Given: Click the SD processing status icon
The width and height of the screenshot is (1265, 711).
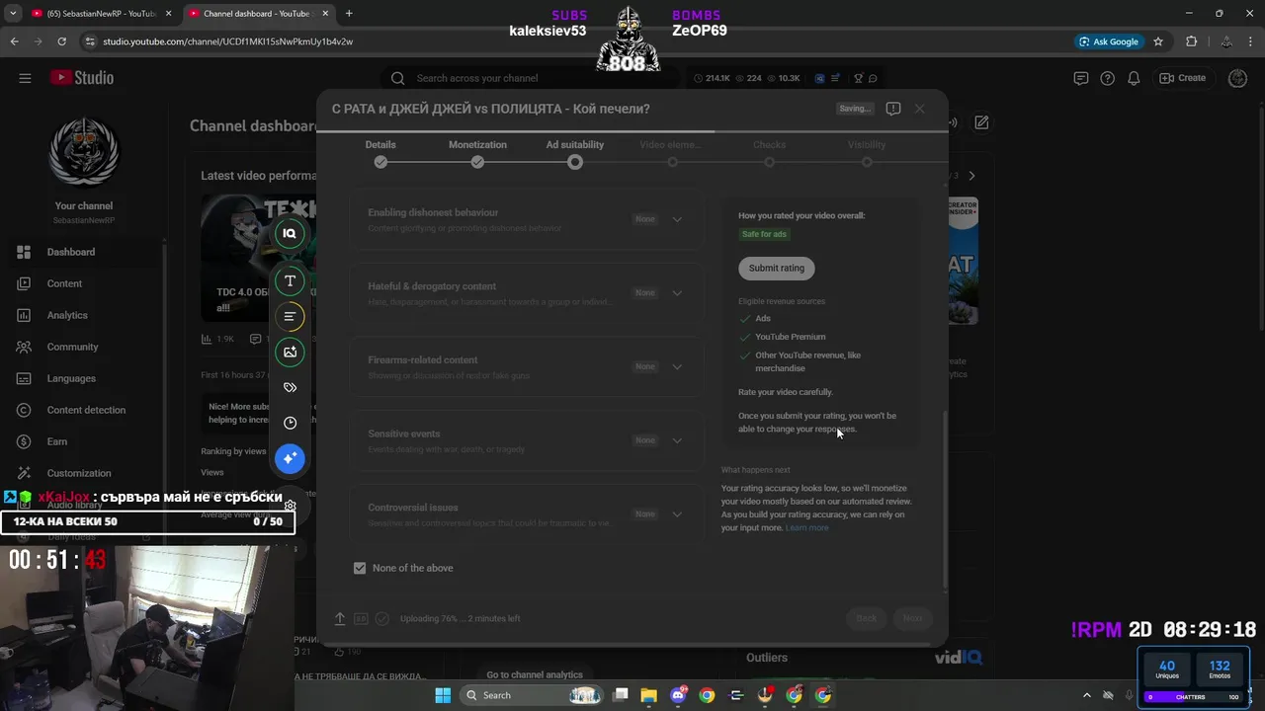Looking at the screenshot, I should pyautogui.click(x=361, y=619).
